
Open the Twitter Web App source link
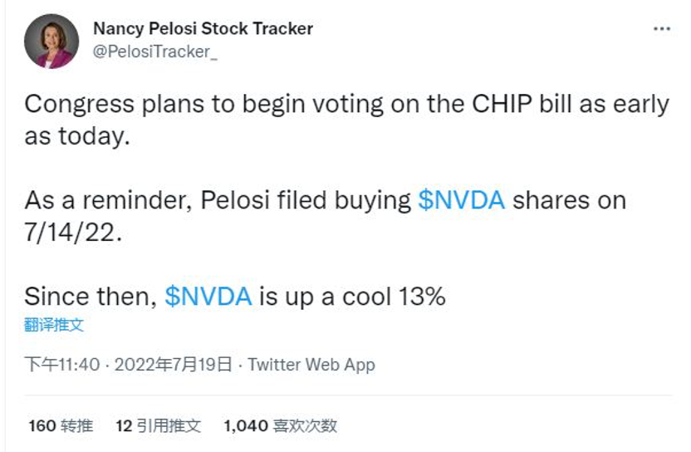[x=311, y=365]
